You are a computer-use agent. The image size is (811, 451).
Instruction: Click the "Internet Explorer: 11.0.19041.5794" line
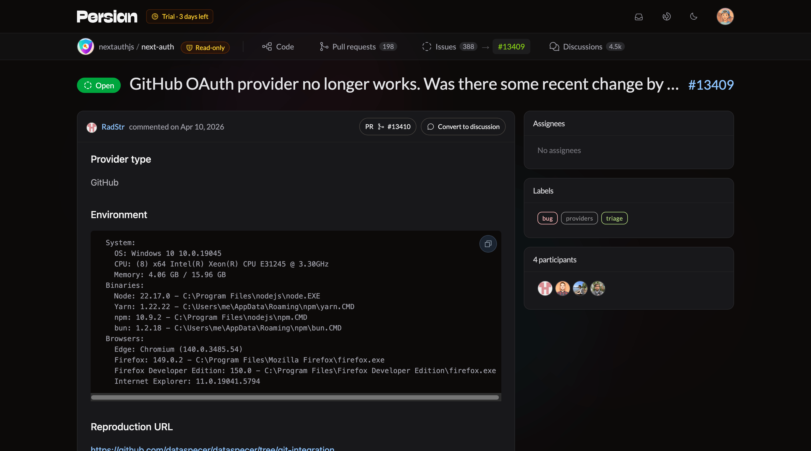(x=187, y=381)
